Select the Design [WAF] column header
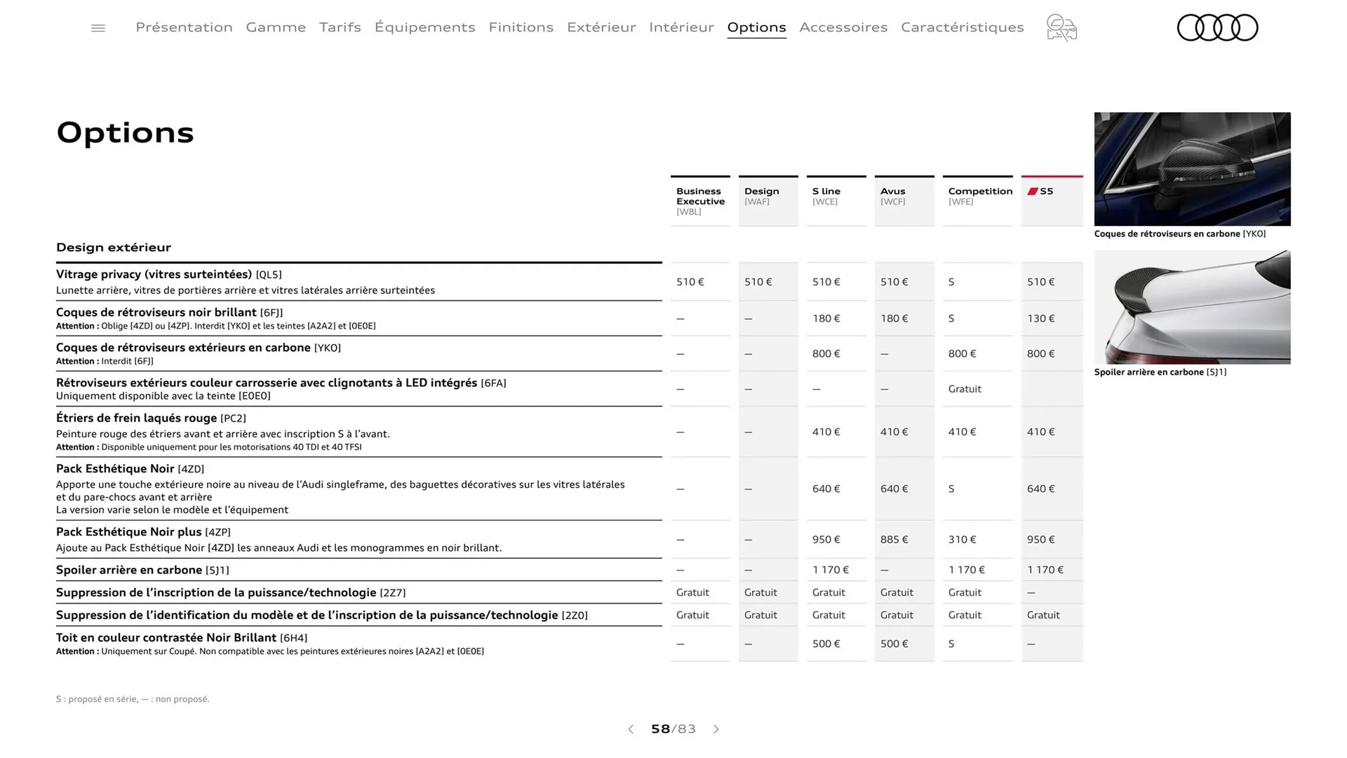 click(x=768, y=201)
